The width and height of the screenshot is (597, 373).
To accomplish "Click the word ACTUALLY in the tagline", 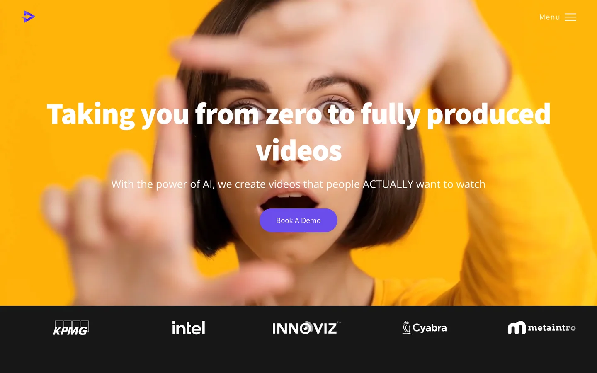I will (388, 184).
